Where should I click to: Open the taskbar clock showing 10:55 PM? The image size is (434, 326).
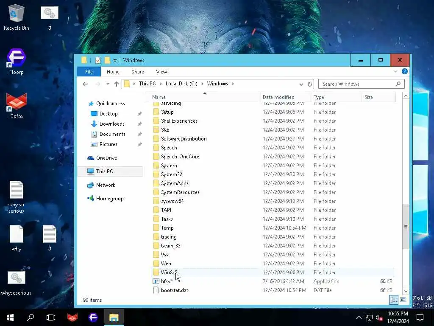tap(398, 318)
